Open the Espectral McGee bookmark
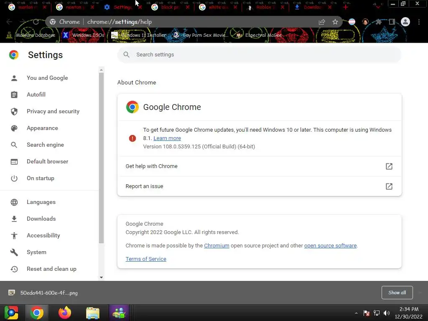 [x=258, y=35]
